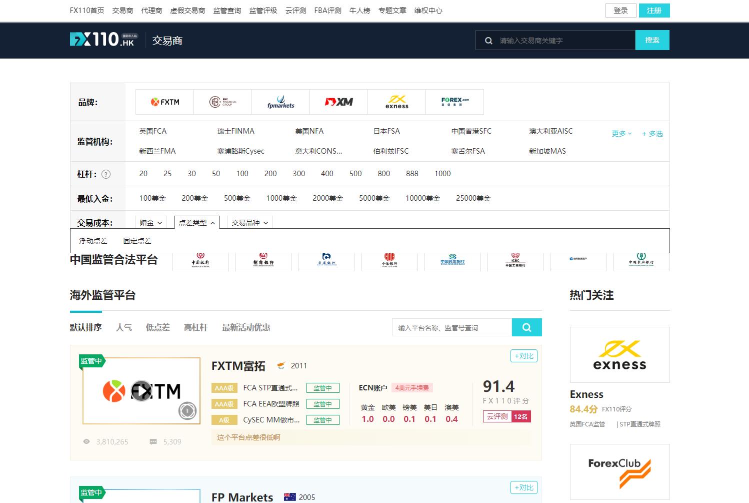Choose the fpmarkets brand logo

pos(281,102)
